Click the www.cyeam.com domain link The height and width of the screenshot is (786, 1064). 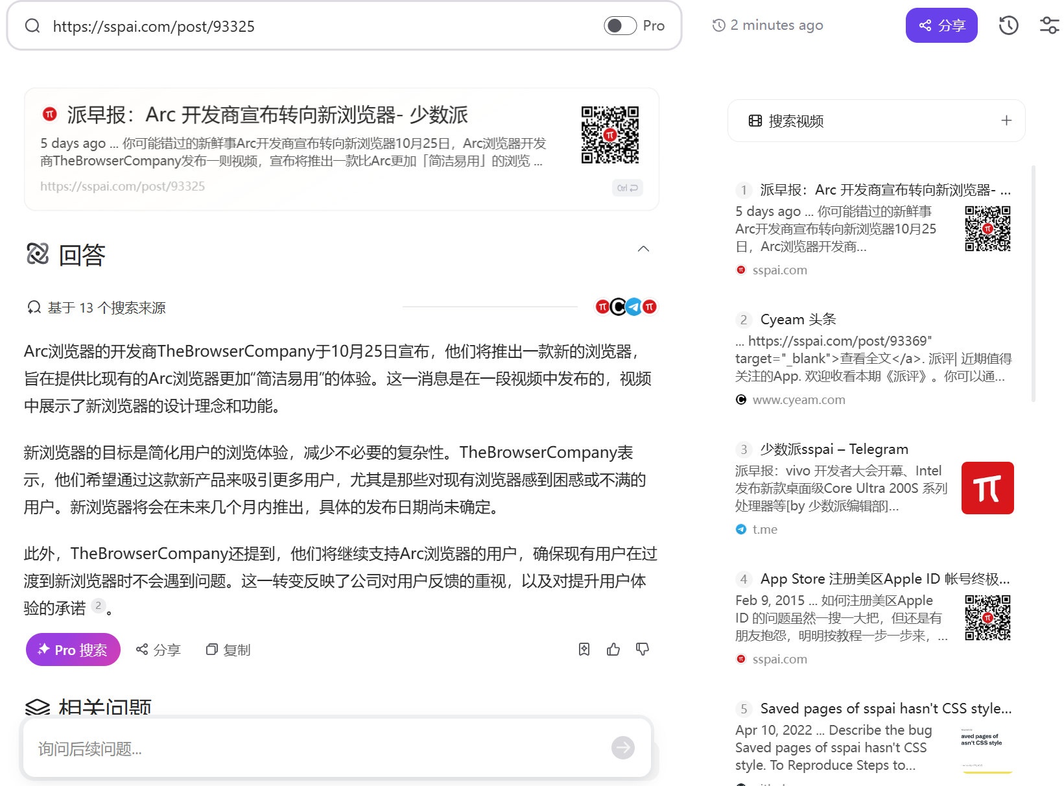[x=799, y=399]
